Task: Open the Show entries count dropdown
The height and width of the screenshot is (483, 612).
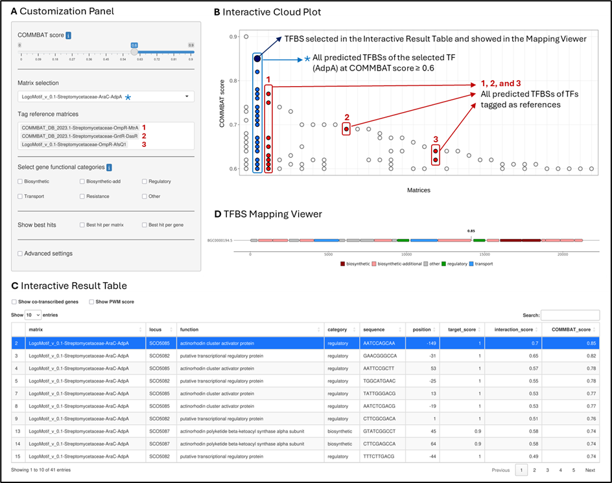Action: point(33,315)
